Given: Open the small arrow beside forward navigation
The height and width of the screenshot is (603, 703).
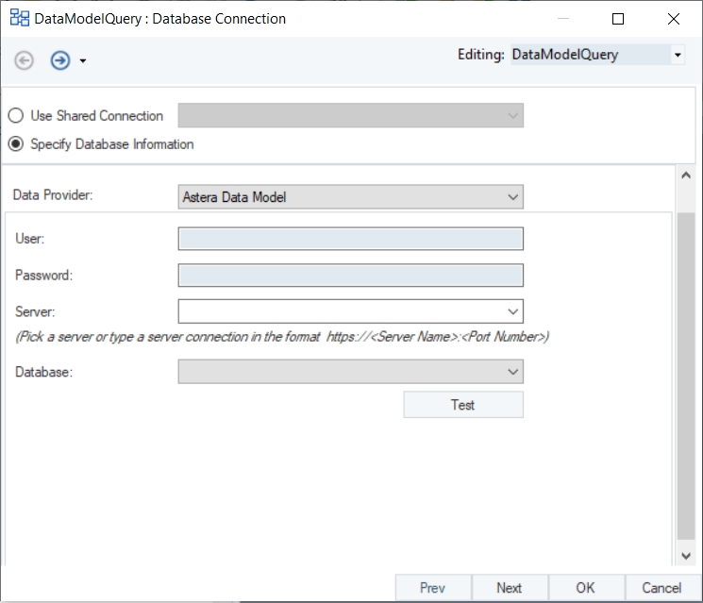Looking at the screenshot, I should (x=83, y=61).
